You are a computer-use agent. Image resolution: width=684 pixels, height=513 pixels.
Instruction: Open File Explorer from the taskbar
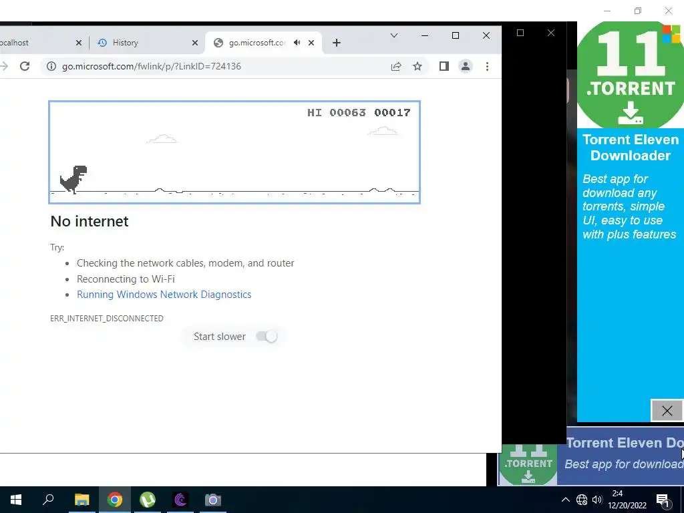[x=81, y=500]
